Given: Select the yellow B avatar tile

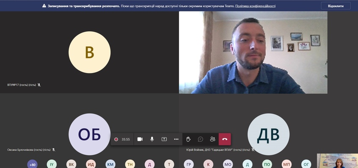Looking at the screenshot, I should tap(90, 52).
